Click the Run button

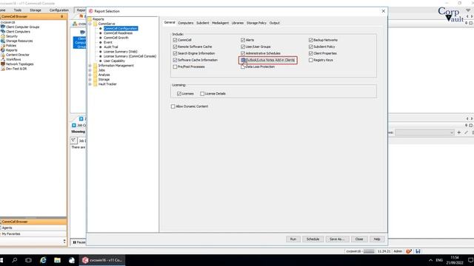pos(293,239)
